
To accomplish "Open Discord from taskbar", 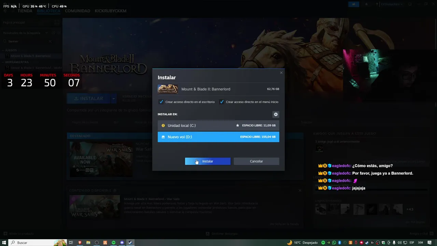I will click(x=122, y=243).
